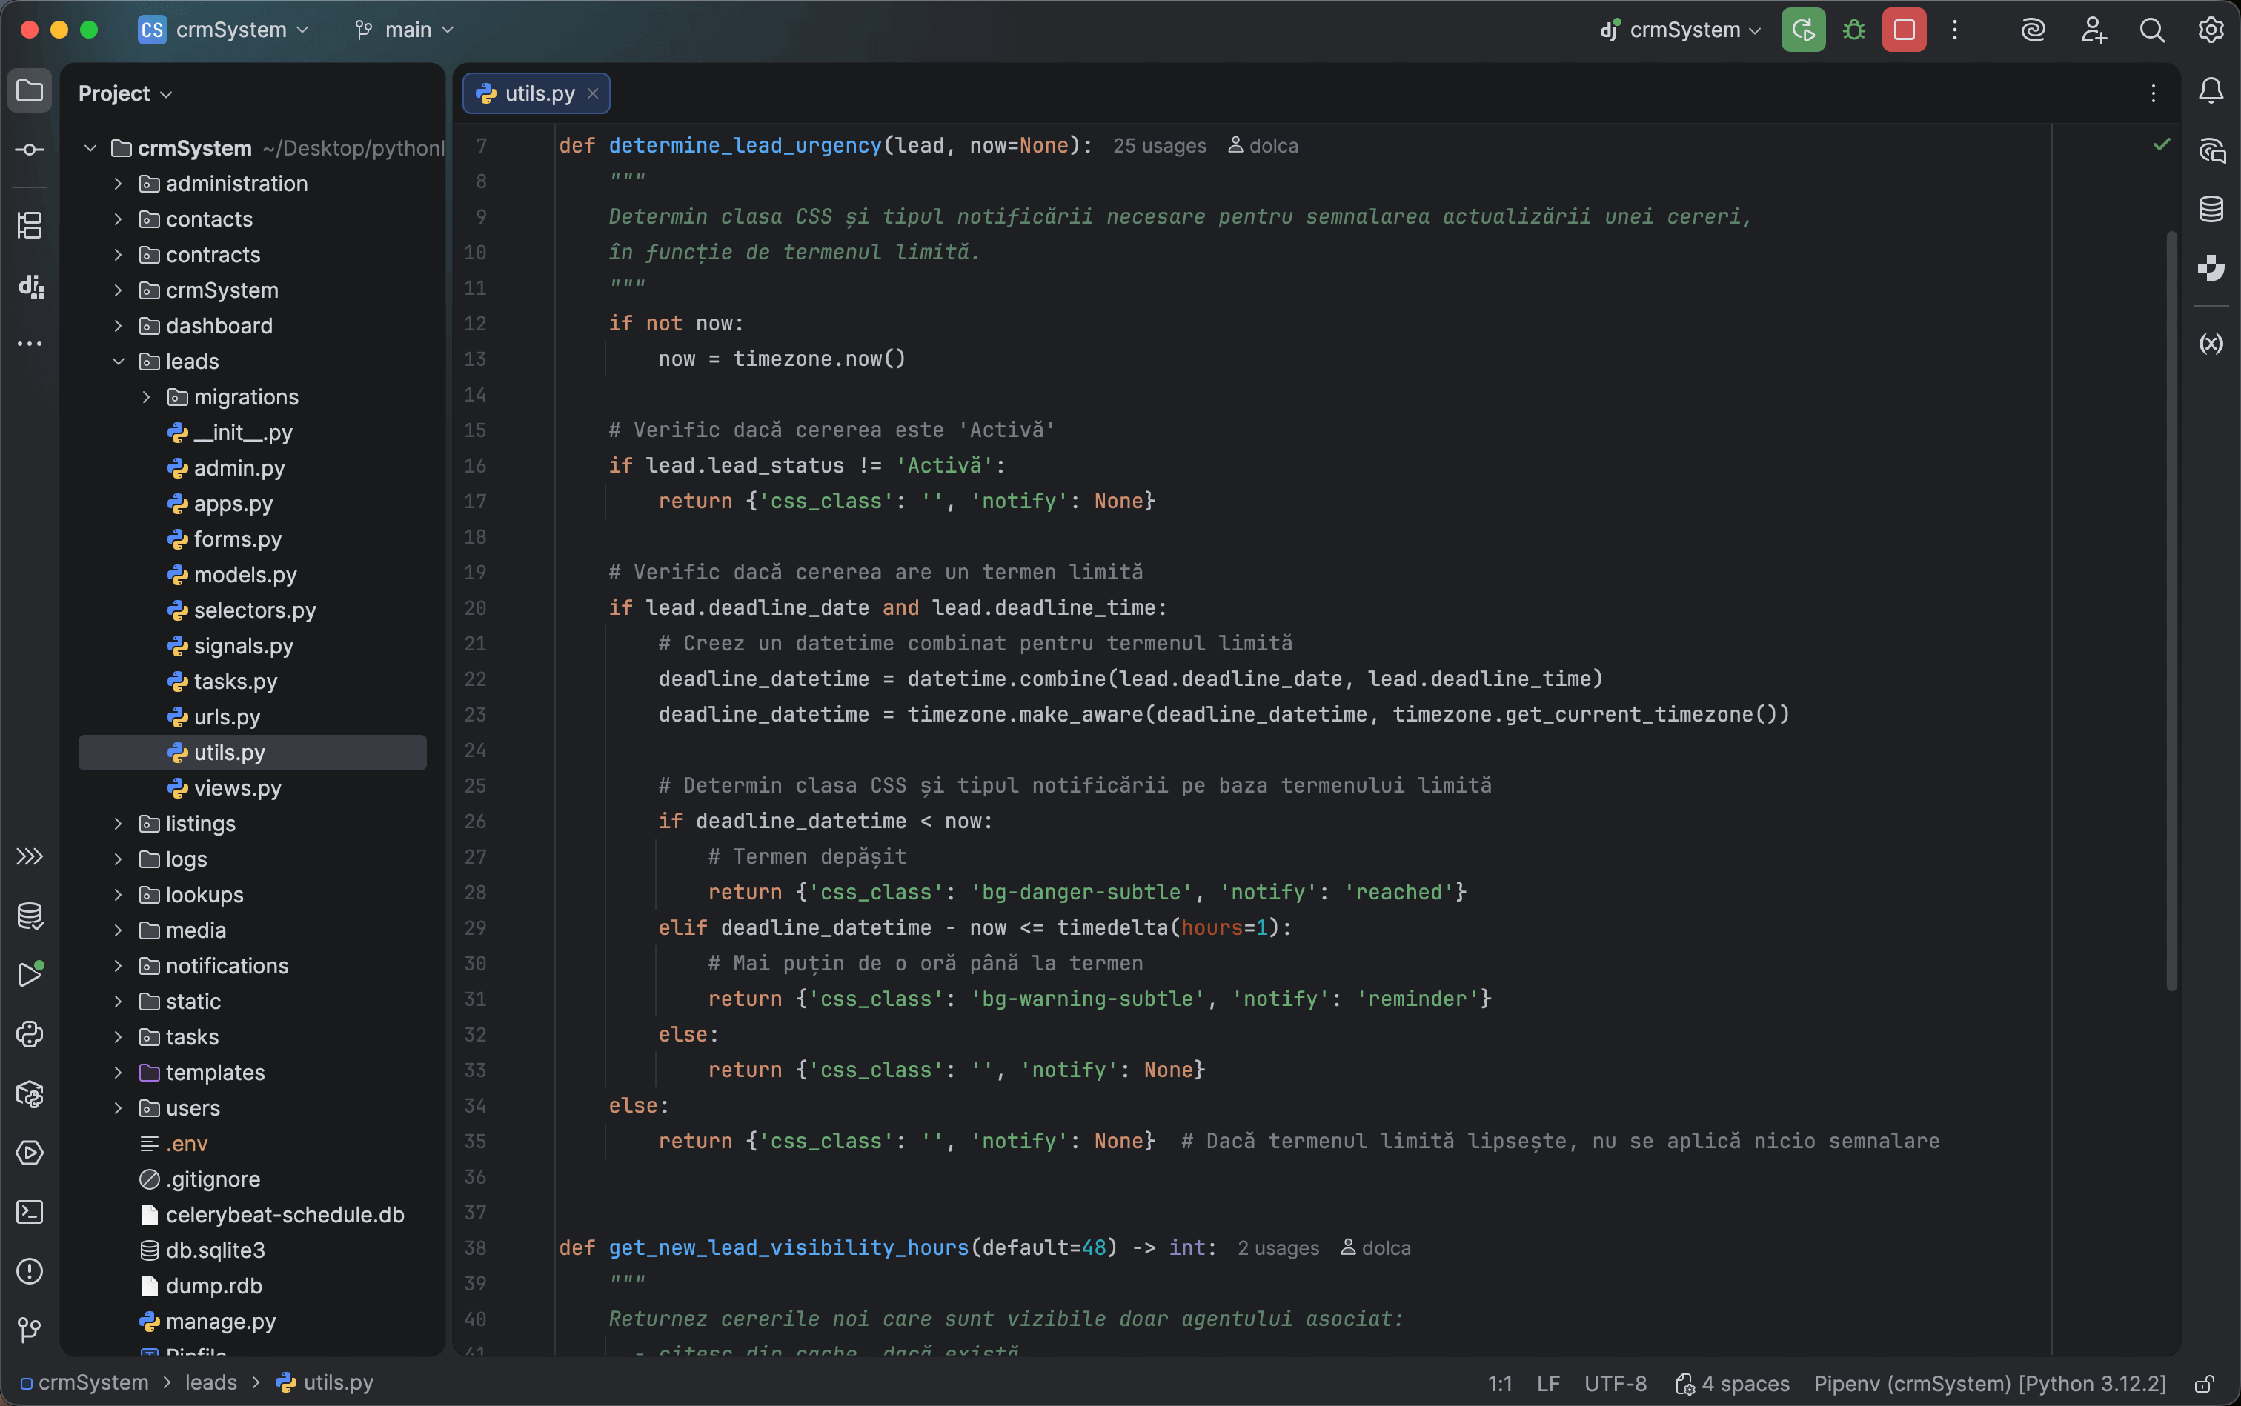Click leads in the breadcrumb bar
Image resolution: width=2241 pixels, height=1406 pixels.
coord(211,1383)
